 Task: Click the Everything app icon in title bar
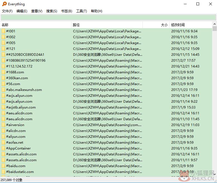[x=4, y=4]
